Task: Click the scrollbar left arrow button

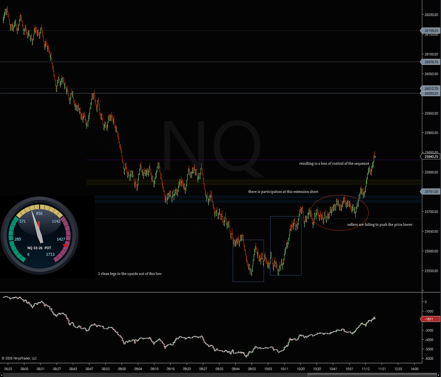Action: [x=1, y=375]
